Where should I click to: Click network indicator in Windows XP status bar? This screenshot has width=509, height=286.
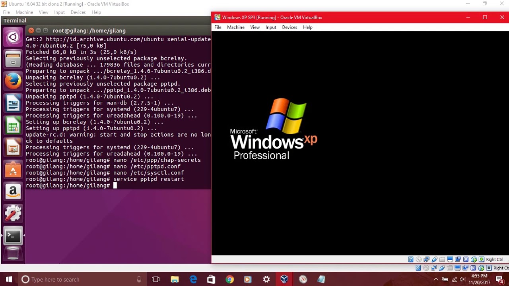point(426,259)
